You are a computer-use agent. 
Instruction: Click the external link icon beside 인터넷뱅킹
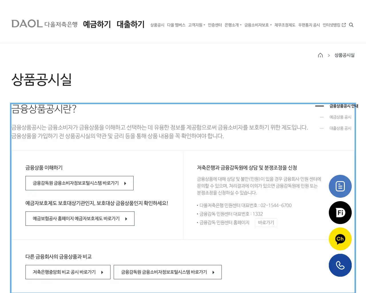(344, 25)
